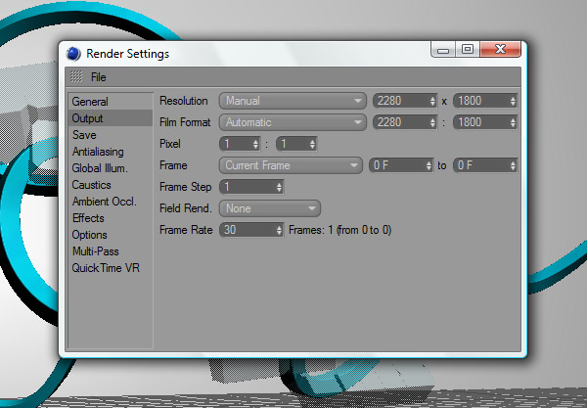This screenshot has height=408, width=587.
Task: Expand the Resolution Manual dropdown
Action: [x=293, y=101]
